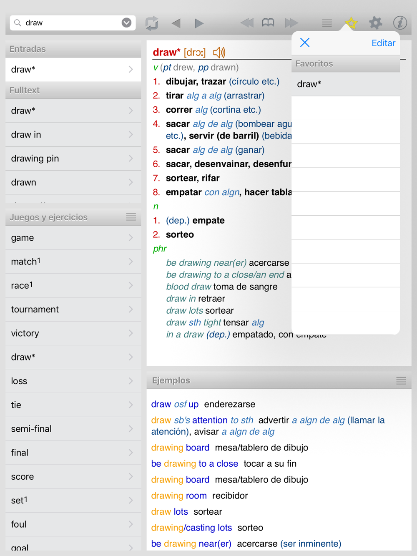Click the translation 'dibujar, trazar'
Viewport: 417px width, 556px height.
pos(196,81)
